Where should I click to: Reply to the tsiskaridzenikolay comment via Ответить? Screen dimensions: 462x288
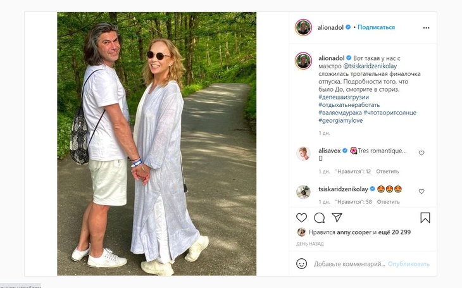[387, 202]
